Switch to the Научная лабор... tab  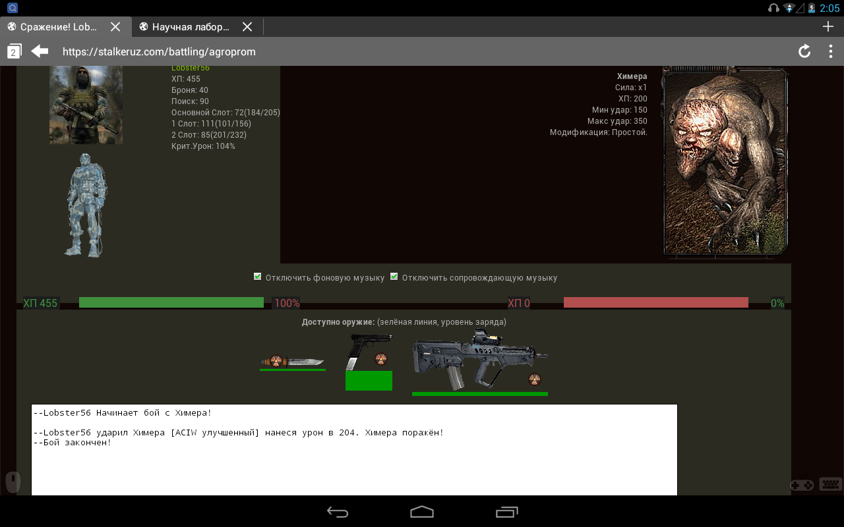click(x=190, y=27)
